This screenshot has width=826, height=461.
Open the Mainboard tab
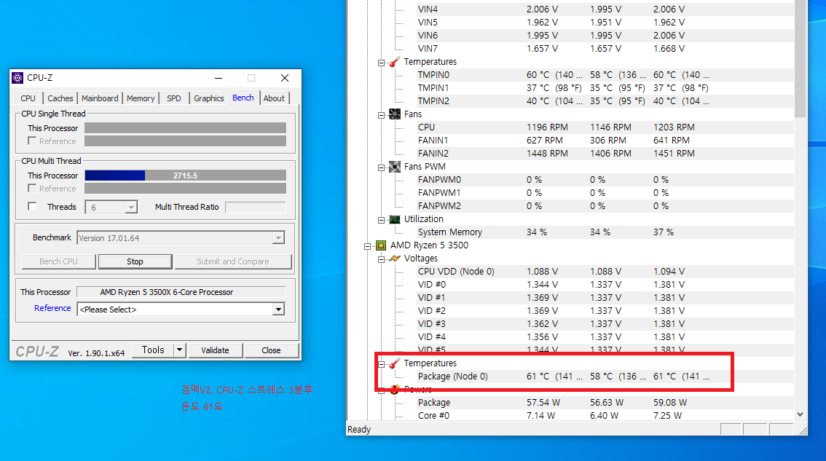(100, 98)
